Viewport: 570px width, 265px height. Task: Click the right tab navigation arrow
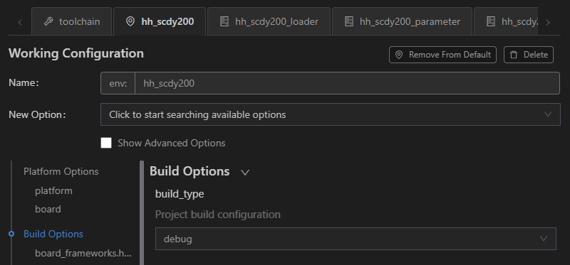[548, 23]
